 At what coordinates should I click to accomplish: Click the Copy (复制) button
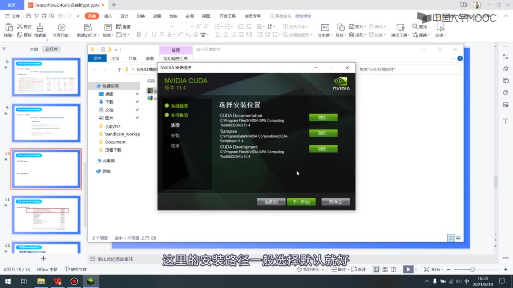tap(24, 35)
